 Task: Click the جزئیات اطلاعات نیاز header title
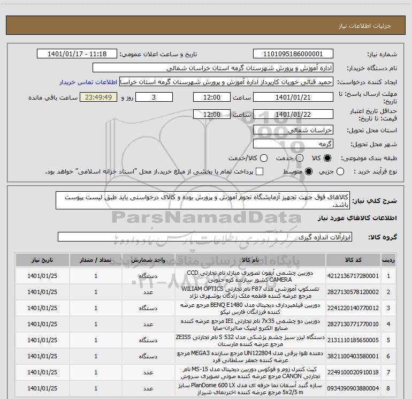364,26
